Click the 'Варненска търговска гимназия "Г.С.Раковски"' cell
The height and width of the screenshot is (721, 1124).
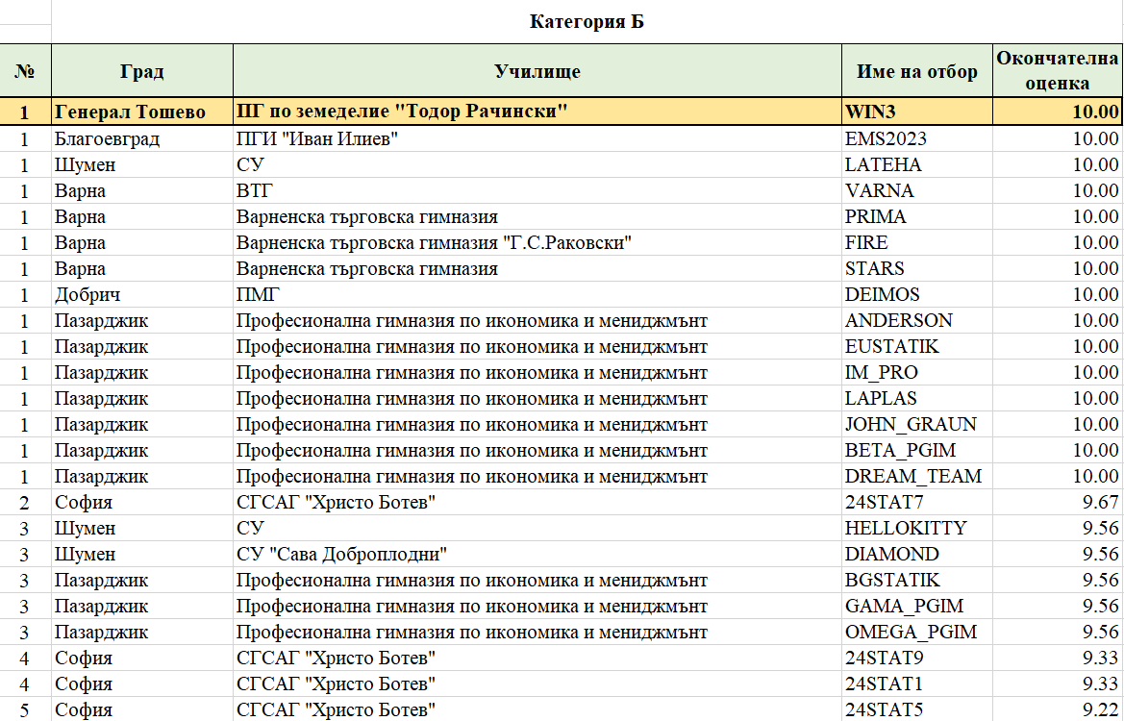click(x=537, y=242)
